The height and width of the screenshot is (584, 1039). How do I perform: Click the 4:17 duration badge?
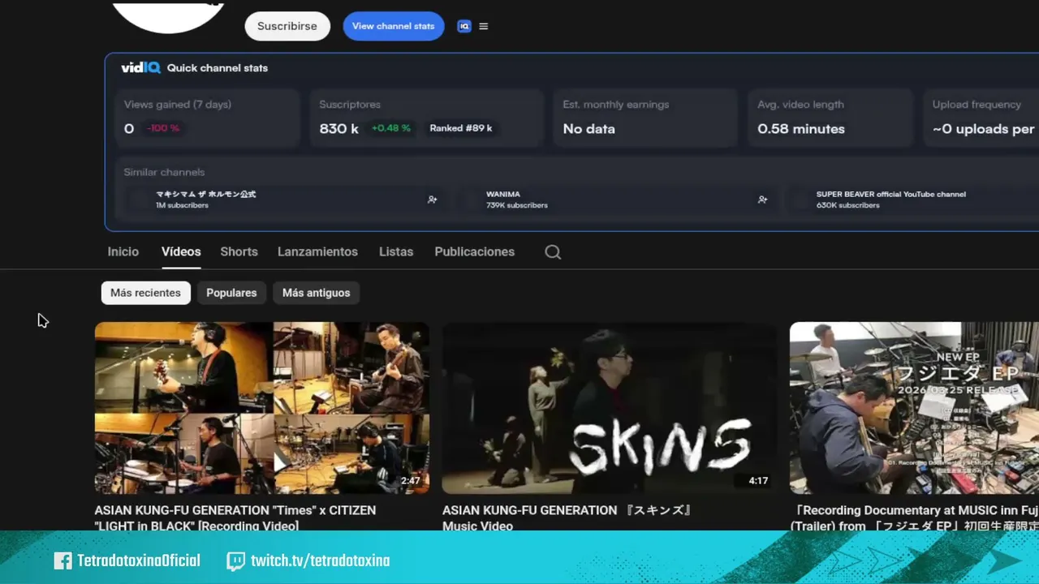758,481
